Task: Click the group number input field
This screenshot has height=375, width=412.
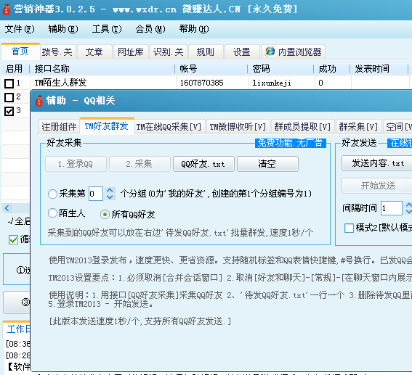Action: coord(96,194)
